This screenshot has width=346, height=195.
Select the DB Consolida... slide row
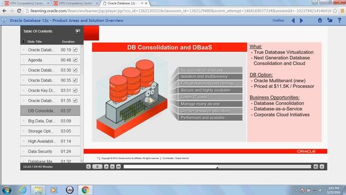[x=50, y=110]
